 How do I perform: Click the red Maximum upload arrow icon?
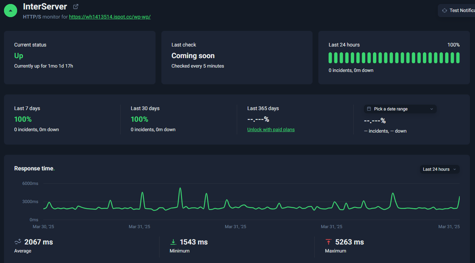[328, 241]
